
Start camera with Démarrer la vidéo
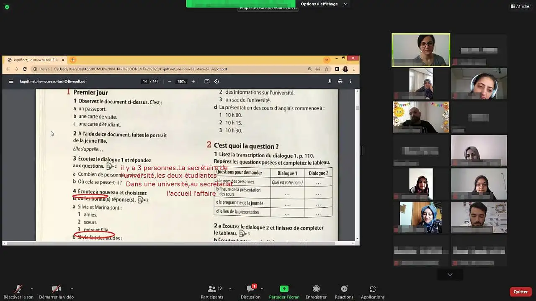click(56, 289)
